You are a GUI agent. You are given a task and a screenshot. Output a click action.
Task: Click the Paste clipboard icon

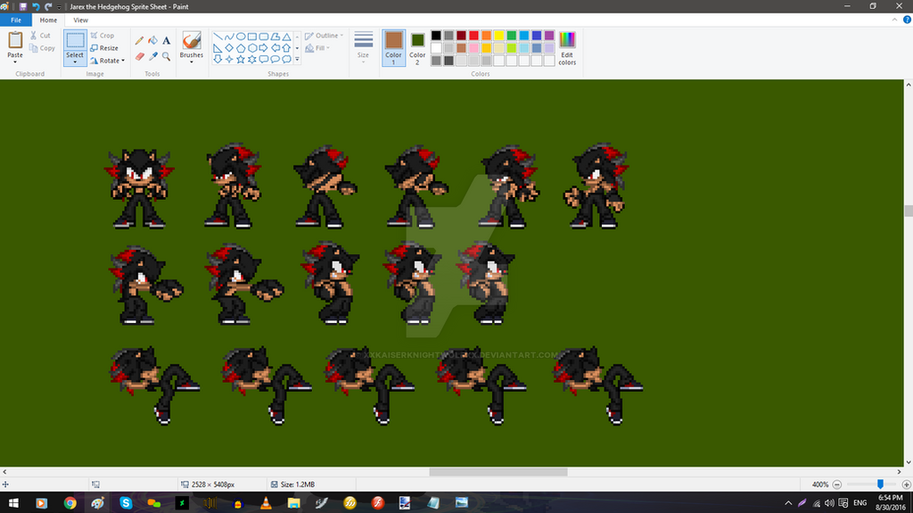point(15,40)
